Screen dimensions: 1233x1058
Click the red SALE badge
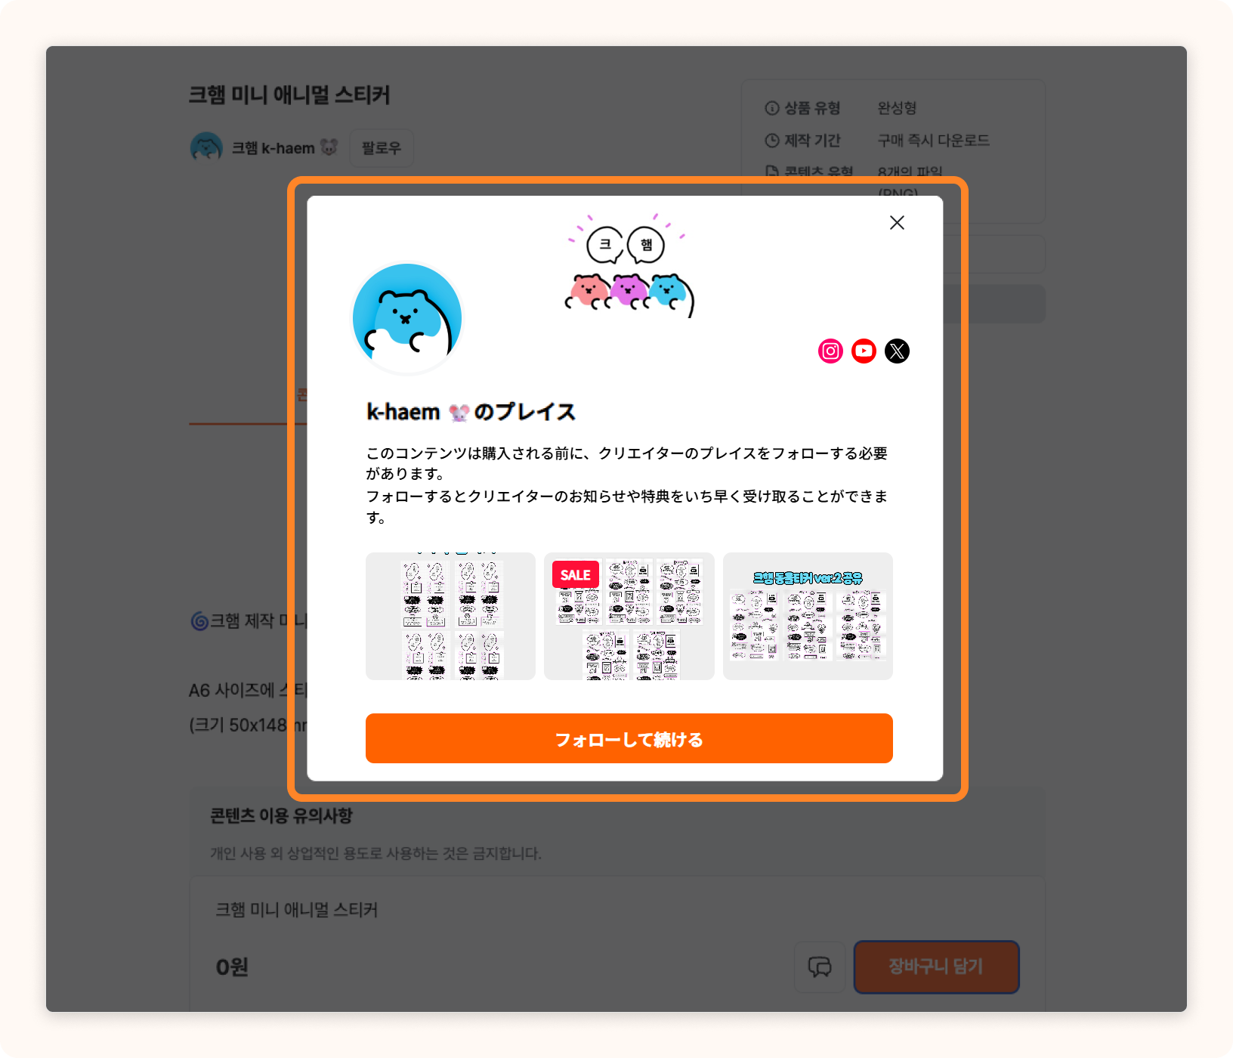576,574
